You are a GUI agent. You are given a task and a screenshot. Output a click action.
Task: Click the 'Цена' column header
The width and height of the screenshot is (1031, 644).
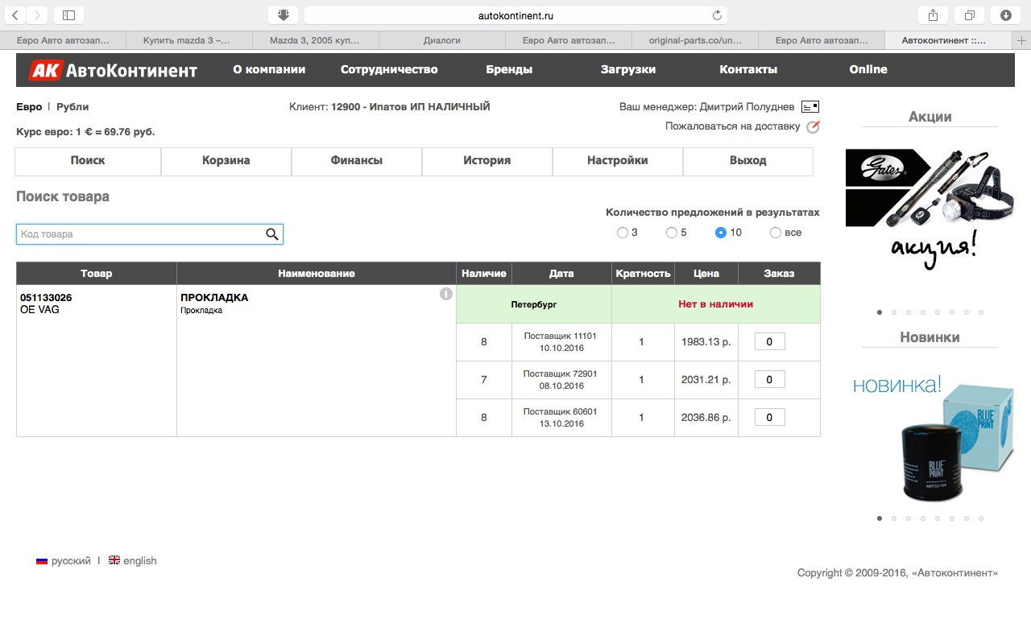tap(706, 274)
